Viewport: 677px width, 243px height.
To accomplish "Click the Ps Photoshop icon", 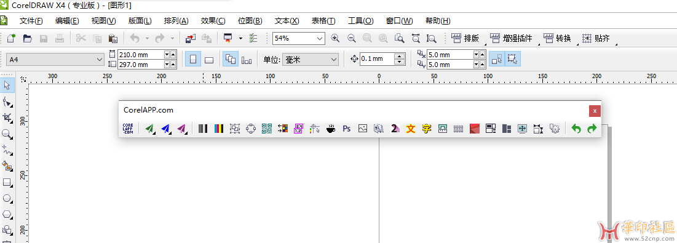I will [x=347, y=128].
